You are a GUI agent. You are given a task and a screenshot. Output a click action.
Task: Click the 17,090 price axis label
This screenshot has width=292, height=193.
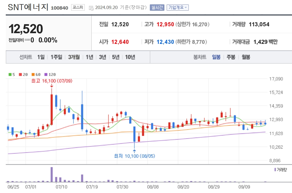pyautogui.click(x=276, y=79)
